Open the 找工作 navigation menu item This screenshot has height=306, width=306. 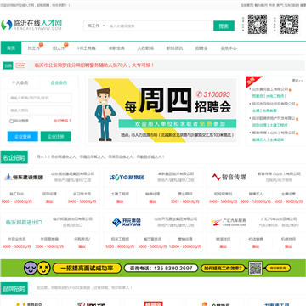coord(34,48)
